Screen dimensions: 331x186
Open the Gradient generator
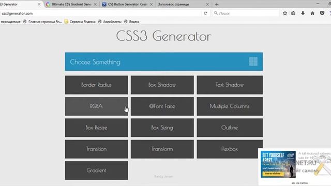pos(97,171)
